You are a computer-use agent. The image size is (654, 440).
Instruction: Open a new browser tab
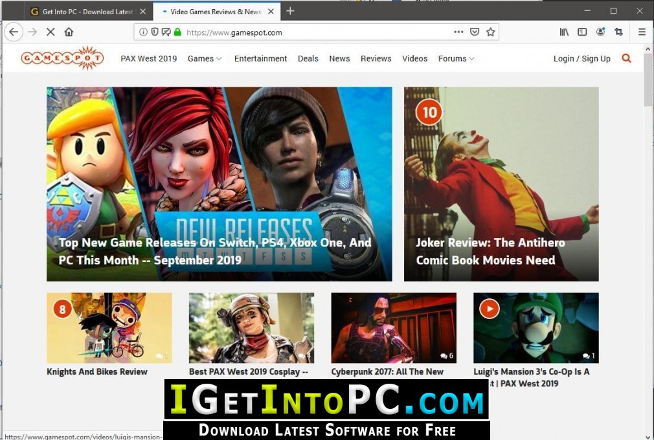point(290,11)
